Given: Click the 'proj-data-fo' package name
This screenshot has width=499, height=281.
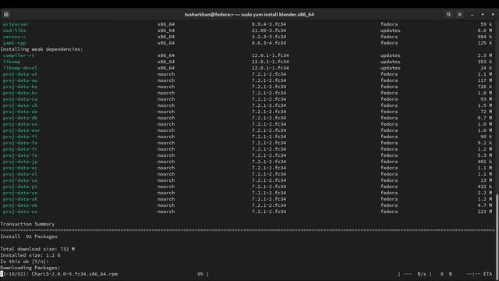Looking at the screenshot, I should coord(20,143).
